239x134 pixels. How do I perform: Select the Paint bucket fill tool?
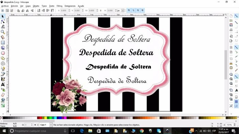click(3, 100)
